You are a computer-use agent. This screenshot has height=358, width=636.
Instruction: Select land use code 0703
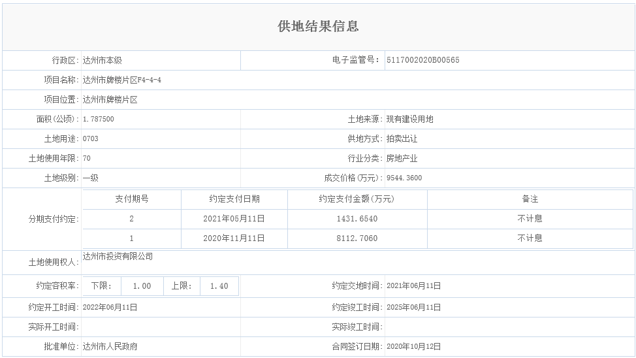tap(91, 138)
